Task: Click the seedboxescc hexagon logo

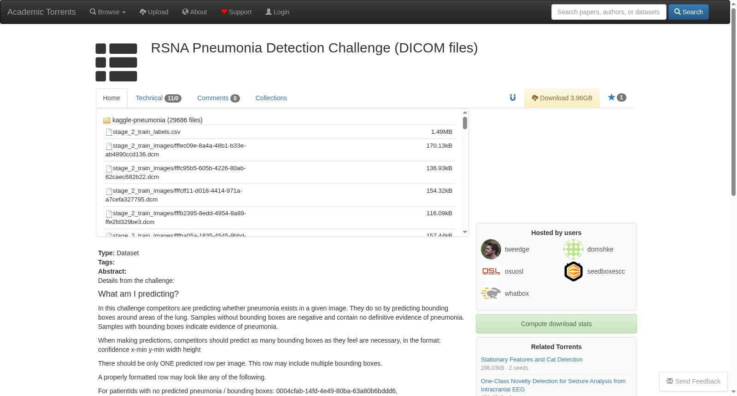Action: [573, 271]
